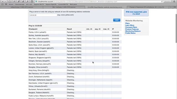
Task: Click the London, United Kingdom checkpoint row
Action: (x=75, y=48)
